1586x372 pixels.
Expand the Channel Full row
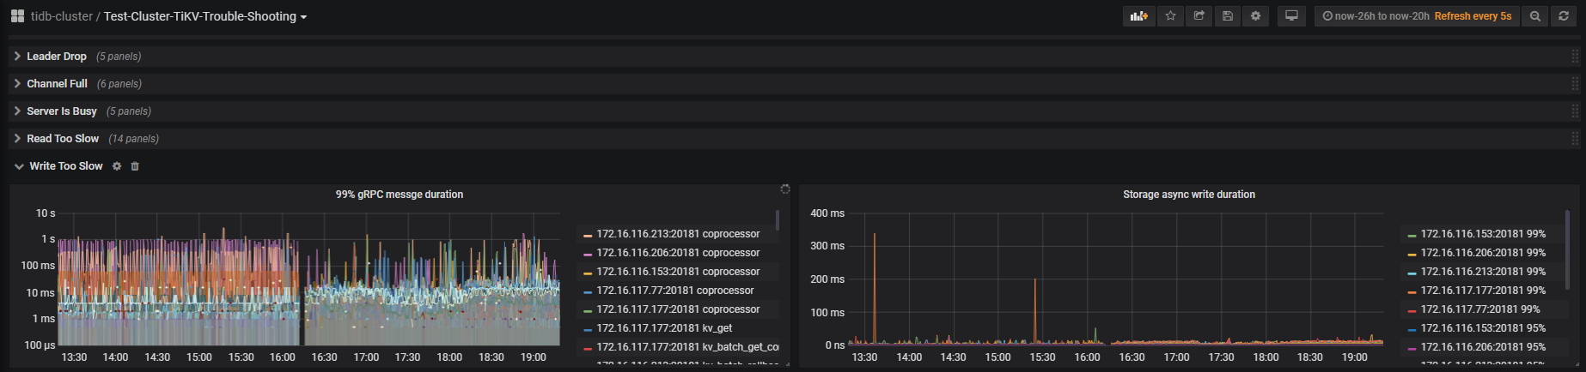tap(57, 84)
